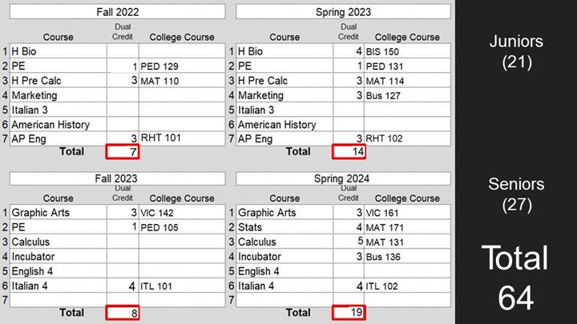Select the BIS 150 cell in Spring 2023
The width and height of the screenshot is (577, 324).
[407, 51]
